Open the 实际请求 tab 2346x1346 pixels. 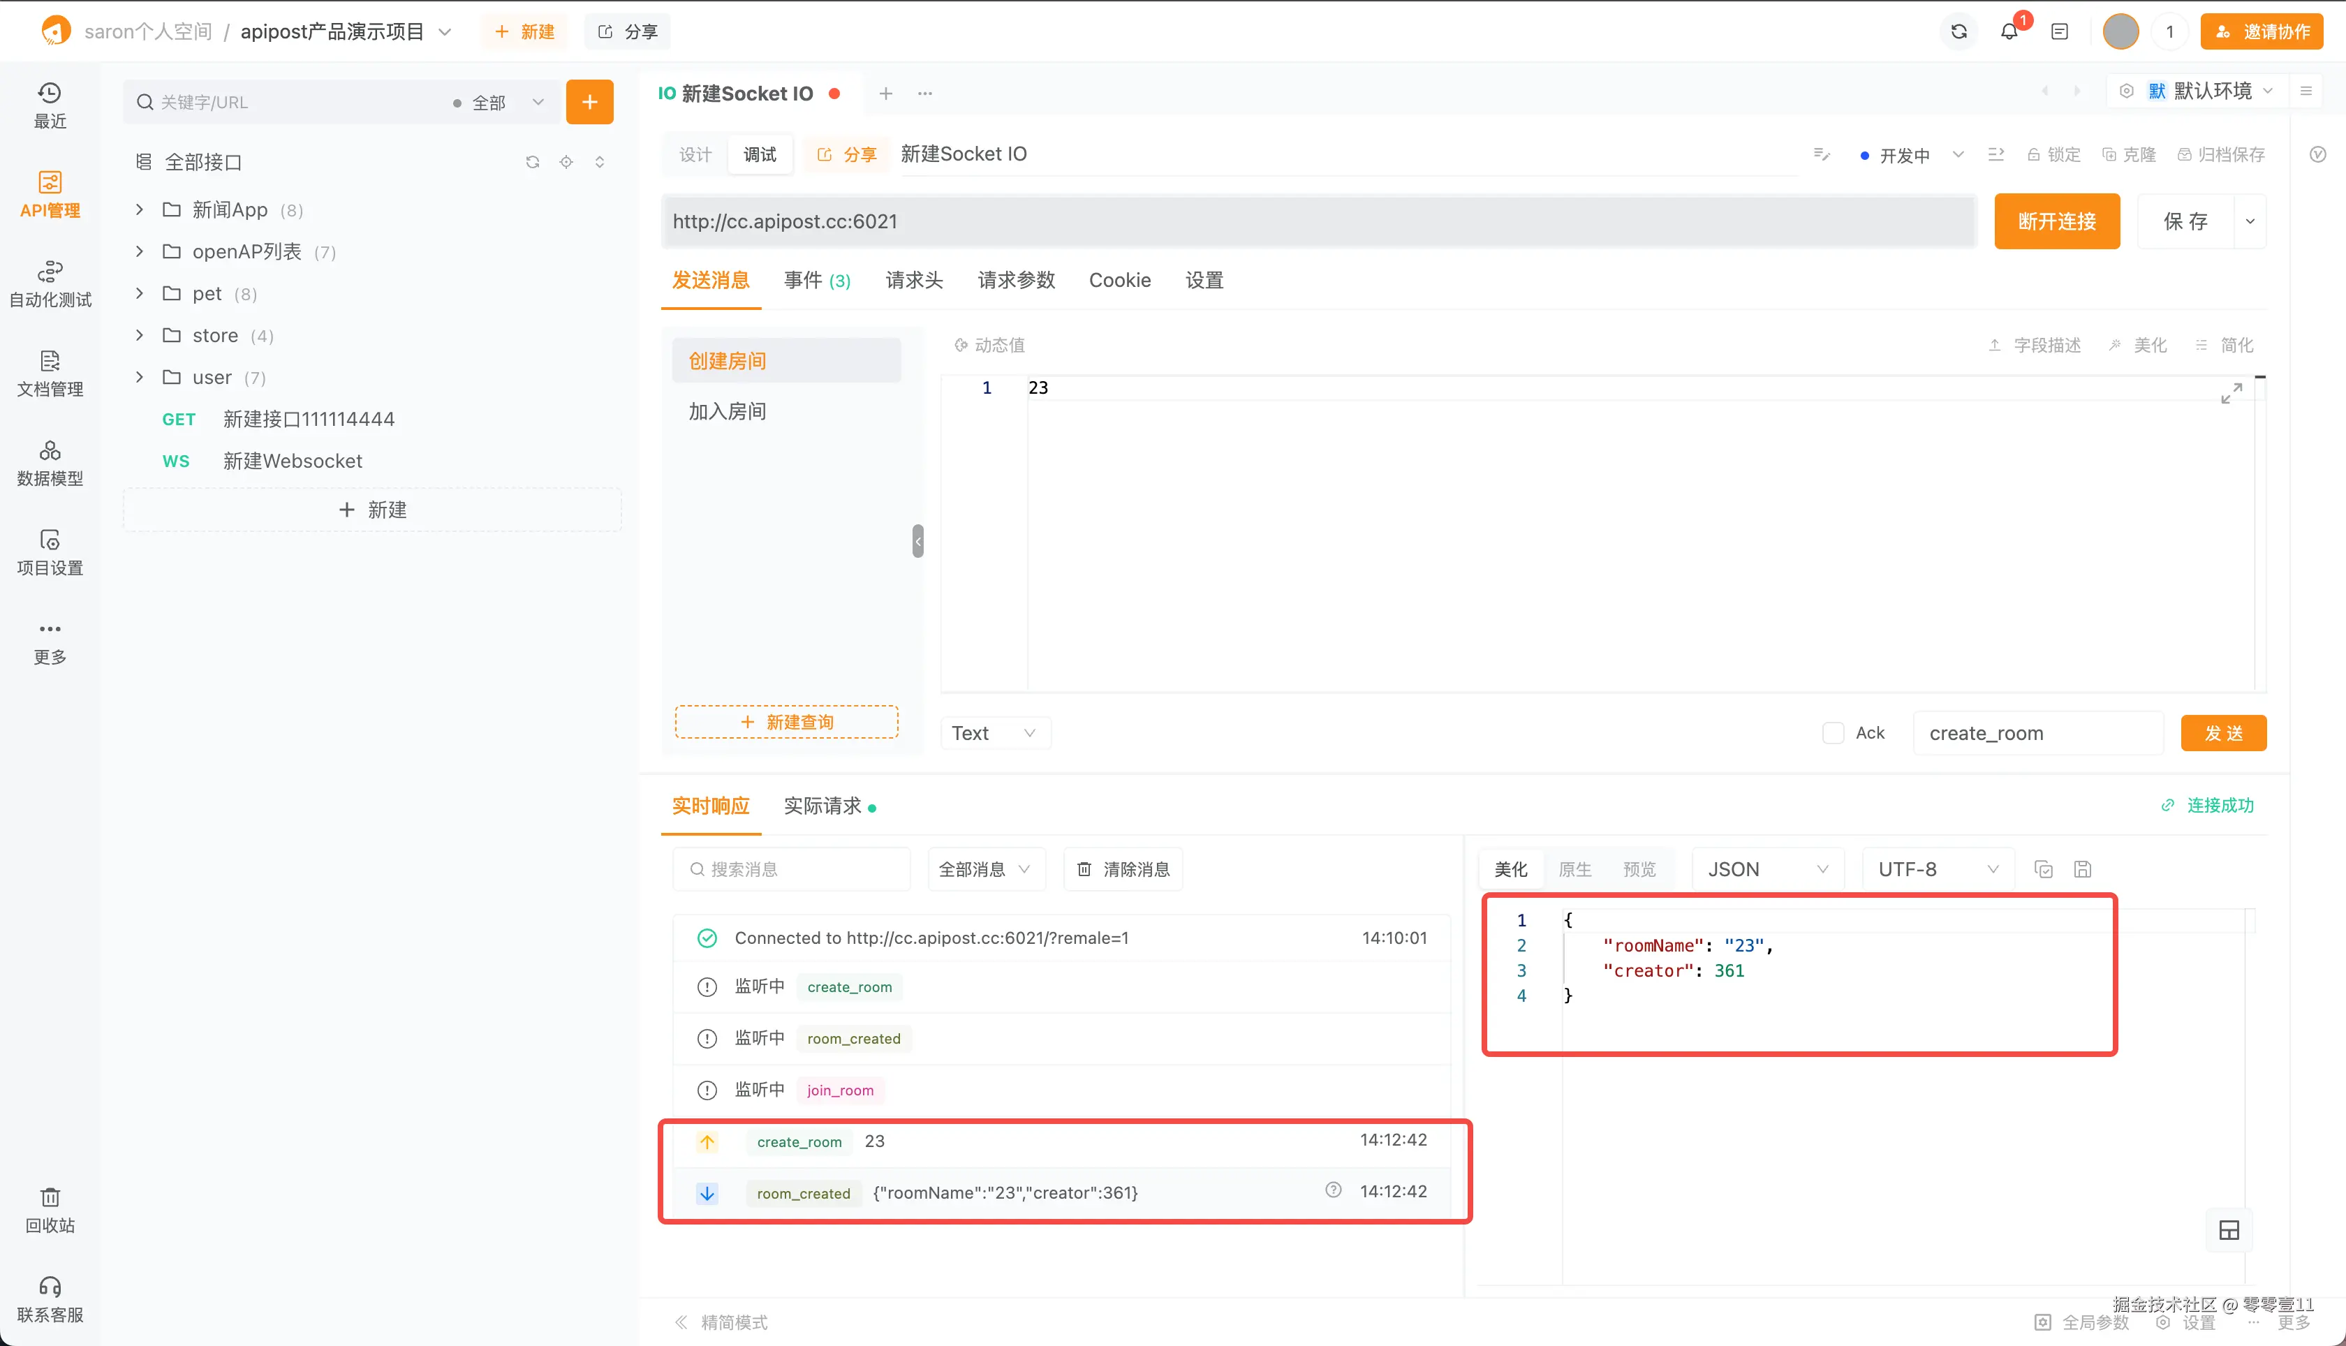tap(822, 805)
